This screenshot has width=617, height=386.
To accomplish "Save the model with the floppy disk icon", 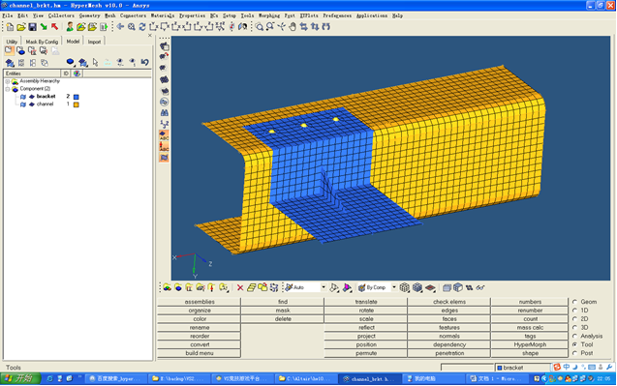I will (32, 27).
